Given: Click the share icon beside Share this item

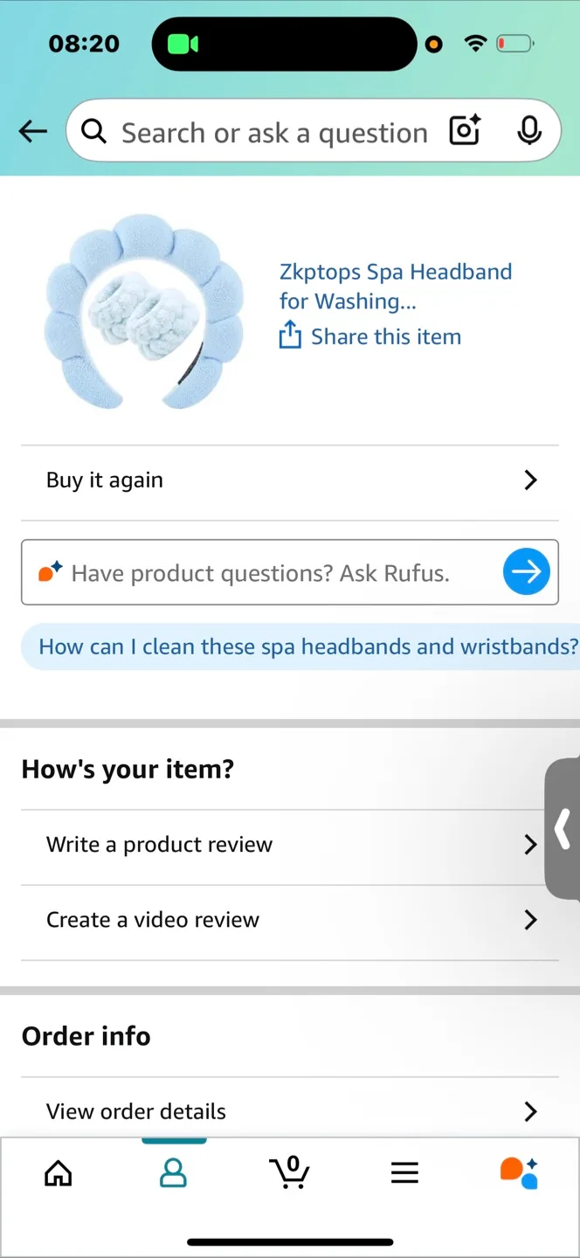Looking at the screenshot, I should tap(290, 335).
